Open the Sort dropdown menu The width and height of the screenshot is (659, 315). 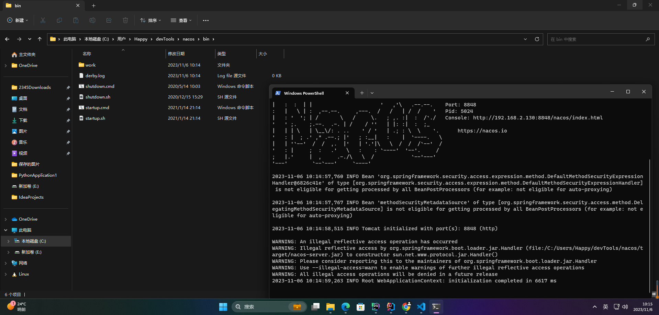pyautogui.click(x=150, y=21)
